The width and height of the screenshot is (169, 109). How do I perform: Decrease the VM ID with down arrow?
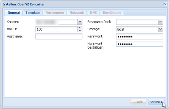80,31
